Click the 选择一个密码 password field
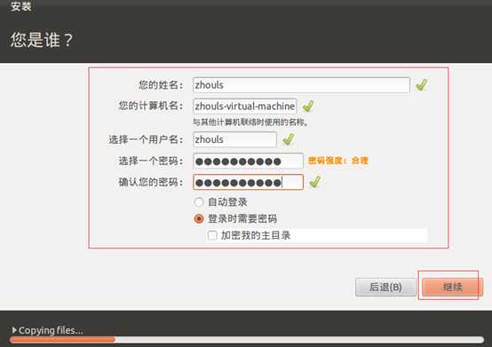This screenshot has width=492, height=347. point(248,162)
